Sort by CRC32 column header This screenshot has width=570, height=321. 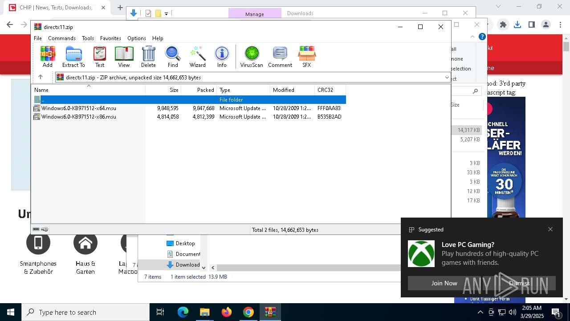click(x=330, y=90)
